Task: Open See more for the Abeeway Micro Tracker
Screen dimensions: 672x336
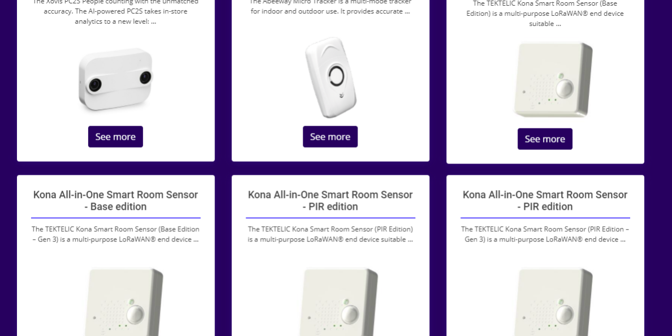Action: pyautogui.click(x=330, y=137)
